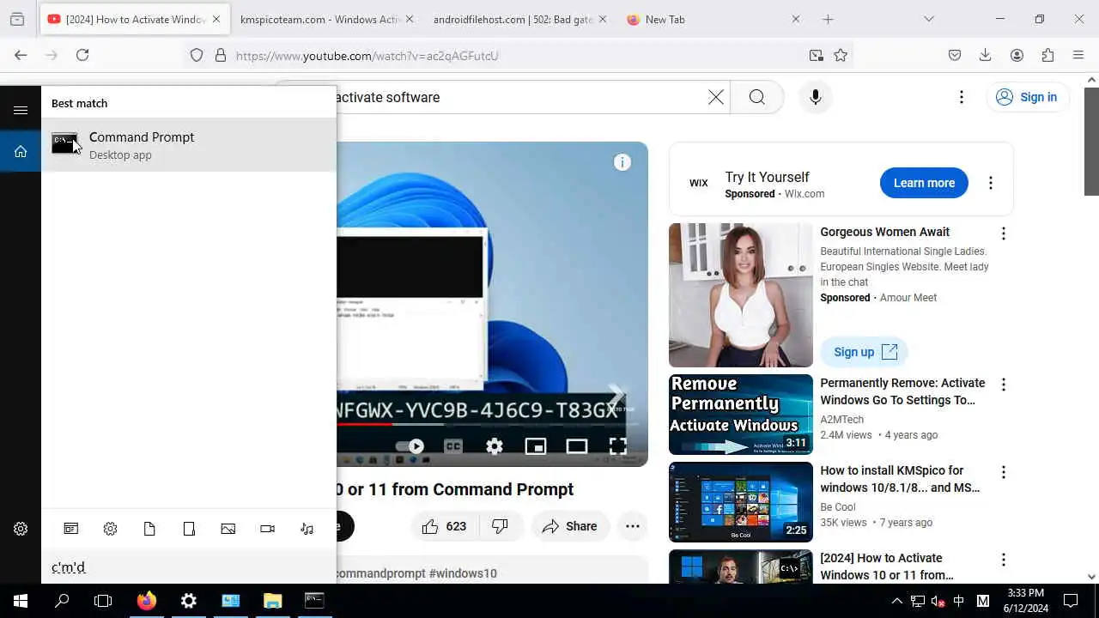Image resolution: width=1099 pixels, height=618 pixels.
Task: Open options for KMSpico install video
Action: (x=1003, y=472)
